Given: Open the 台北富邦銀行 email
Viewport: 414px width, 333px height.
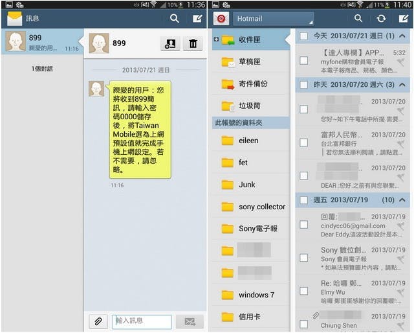Looking at the screenshot, I should click(353, 143).
